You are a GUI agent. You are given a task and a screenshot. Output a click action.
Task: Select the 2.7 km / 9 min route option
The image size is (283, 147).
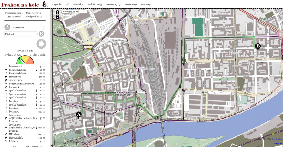pos(25,51)
